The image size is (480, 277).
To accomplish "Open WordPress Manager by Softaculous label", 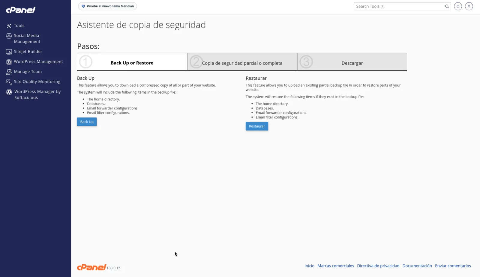I will (x=37, y=95).
